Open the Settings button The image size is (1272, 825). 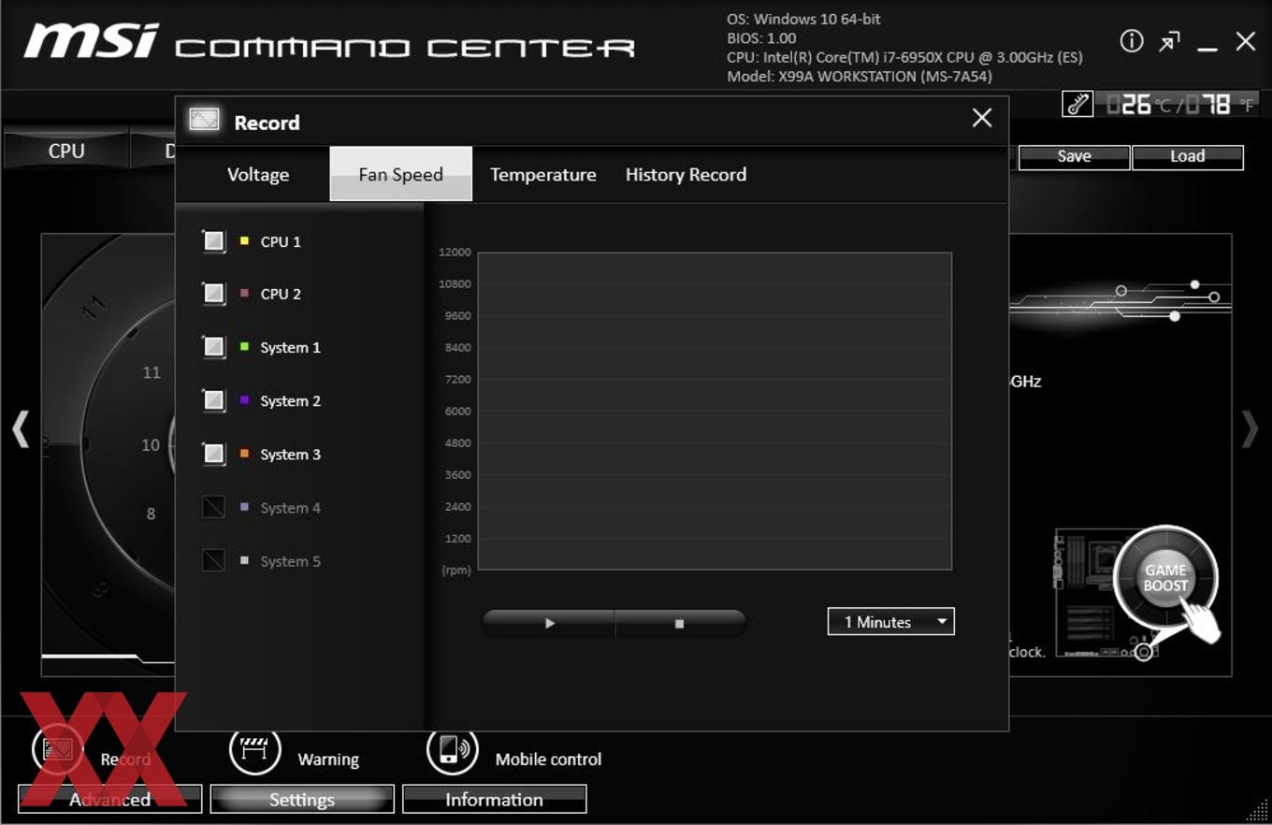point(302,800)
